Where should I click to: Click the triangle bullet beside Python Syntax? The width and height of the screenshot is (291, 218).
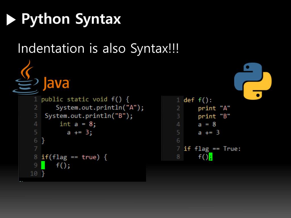pos(11,20)
